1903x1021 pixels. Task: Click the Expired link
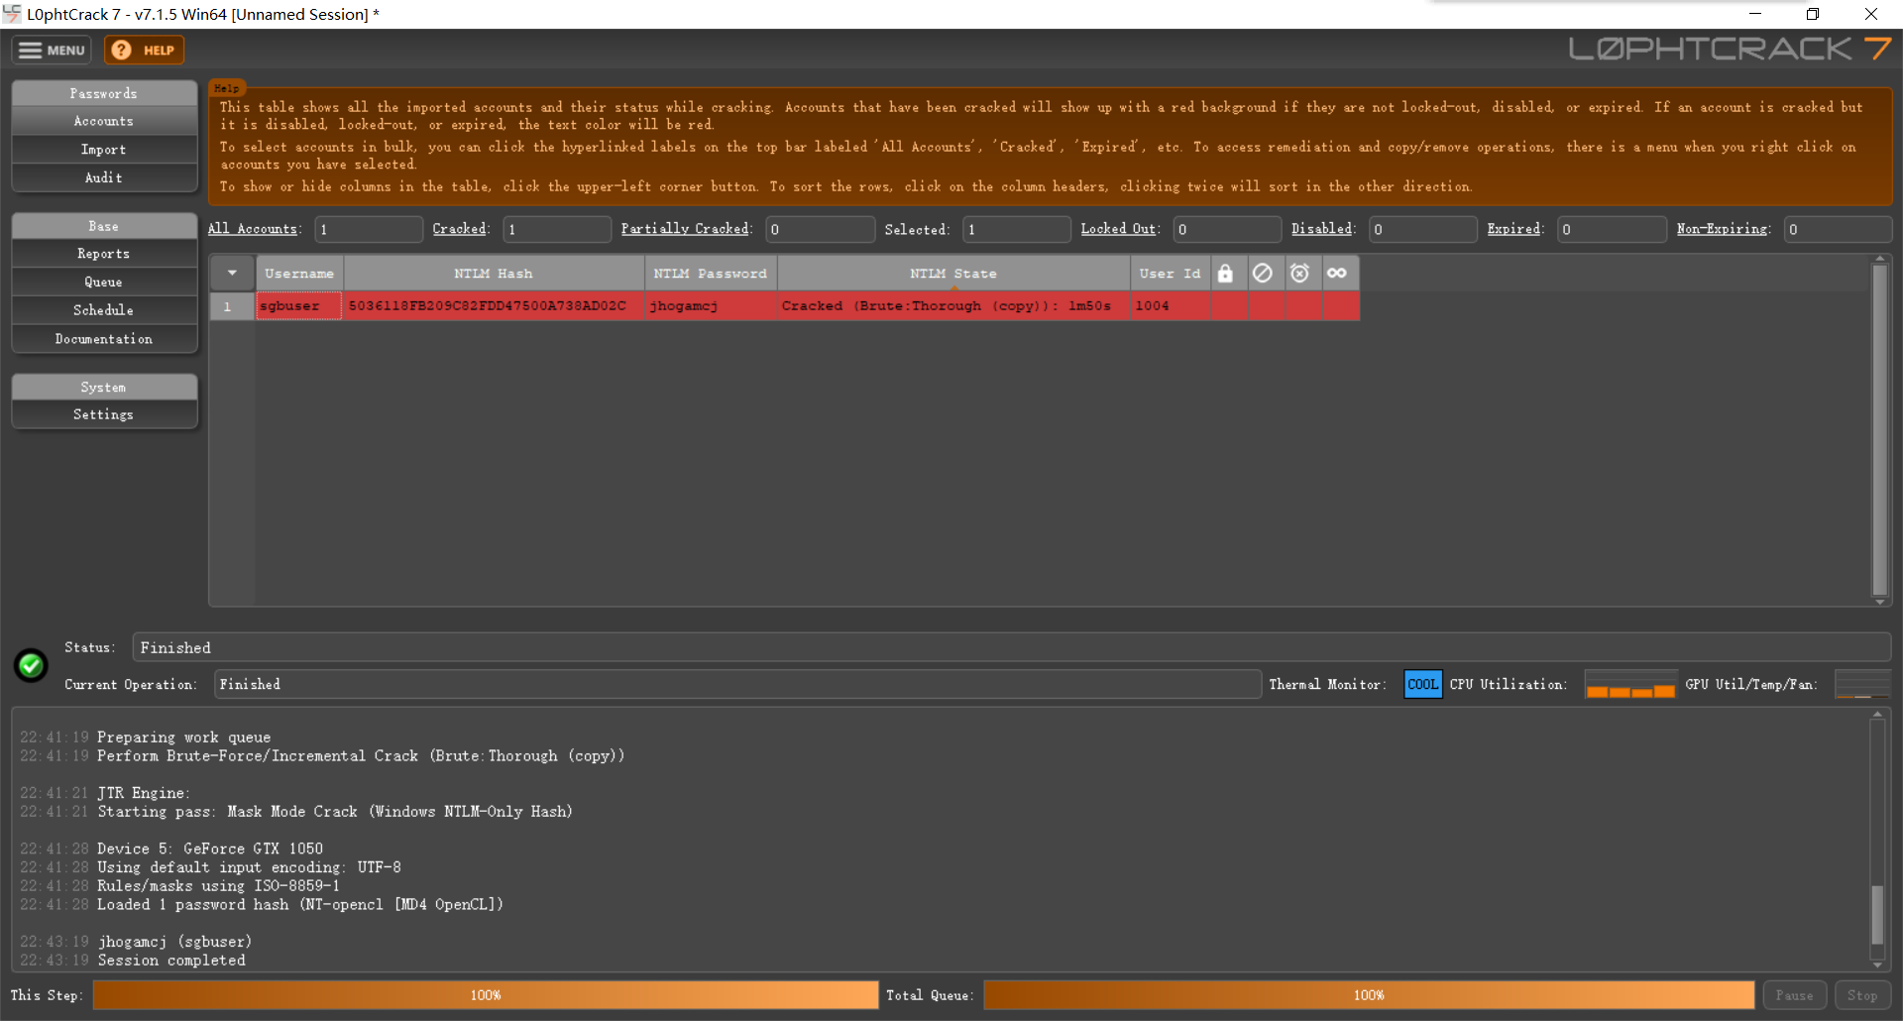pyautogui.click(x=1513, y=229)
